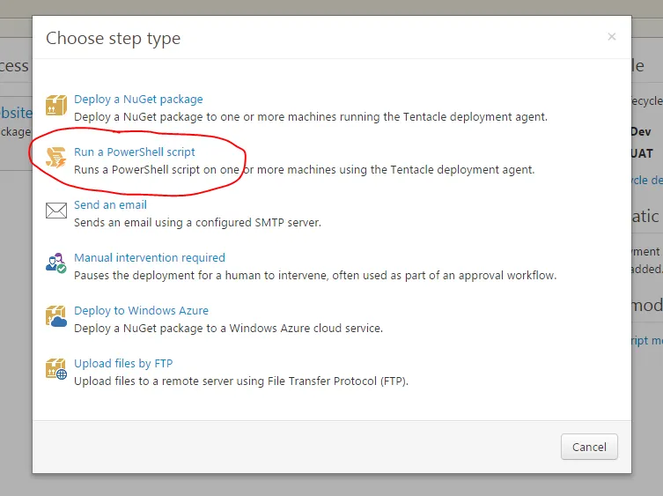Click the email envelope icon
The width and height of the screenshot is (663, 496).
56,211
